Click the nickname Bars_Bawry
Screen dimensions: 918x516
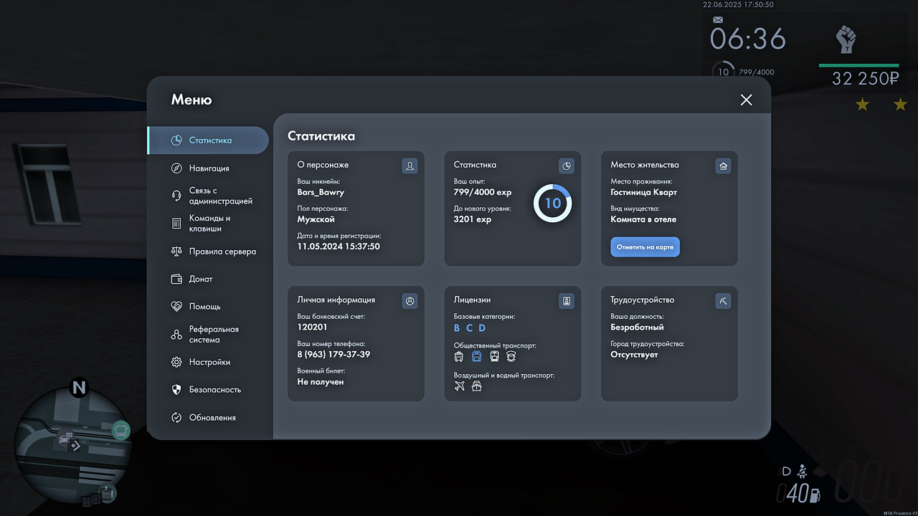tap(321, 192)
